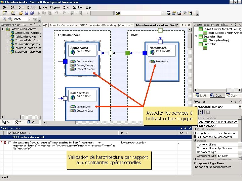Select the white port on DataServices host
242x181 pixels.
click(x=65, y=98)
